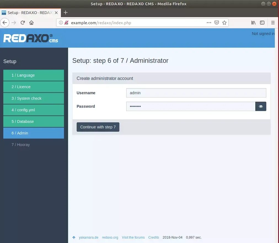Save page to Pocket icon
The height and width of the screenshot is (243, 279).
pos(216,23)
